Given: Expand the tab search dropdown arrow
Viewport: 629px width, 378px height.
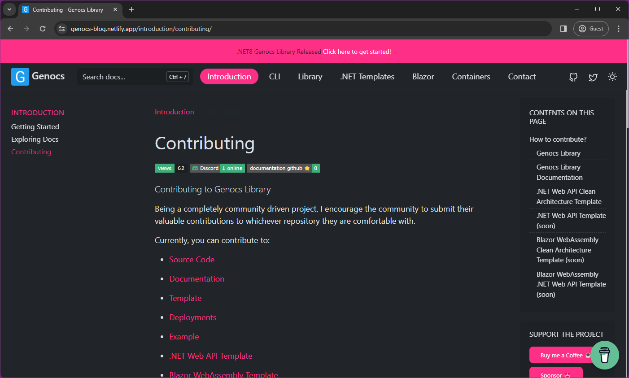Looking at the screenshot, I should (9, 9).
